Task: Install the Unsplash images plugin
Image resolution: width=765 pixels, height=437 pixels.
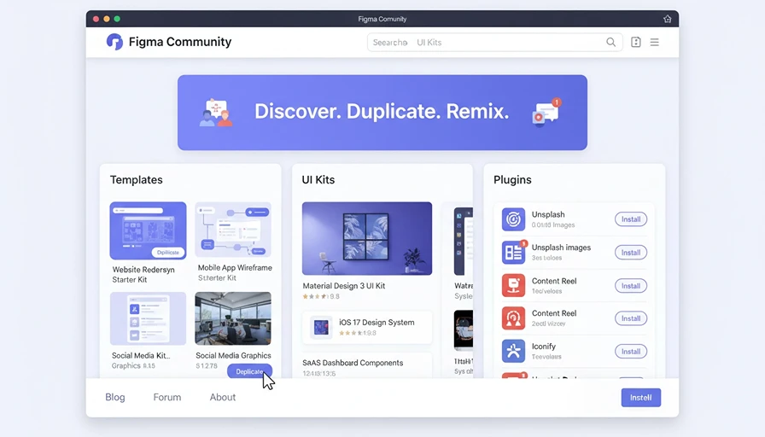Action: pyautogui.click(x=631, y=253)
